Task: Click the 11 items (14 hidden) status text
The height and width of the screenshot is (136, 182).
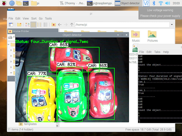Action: click(20, 129)
